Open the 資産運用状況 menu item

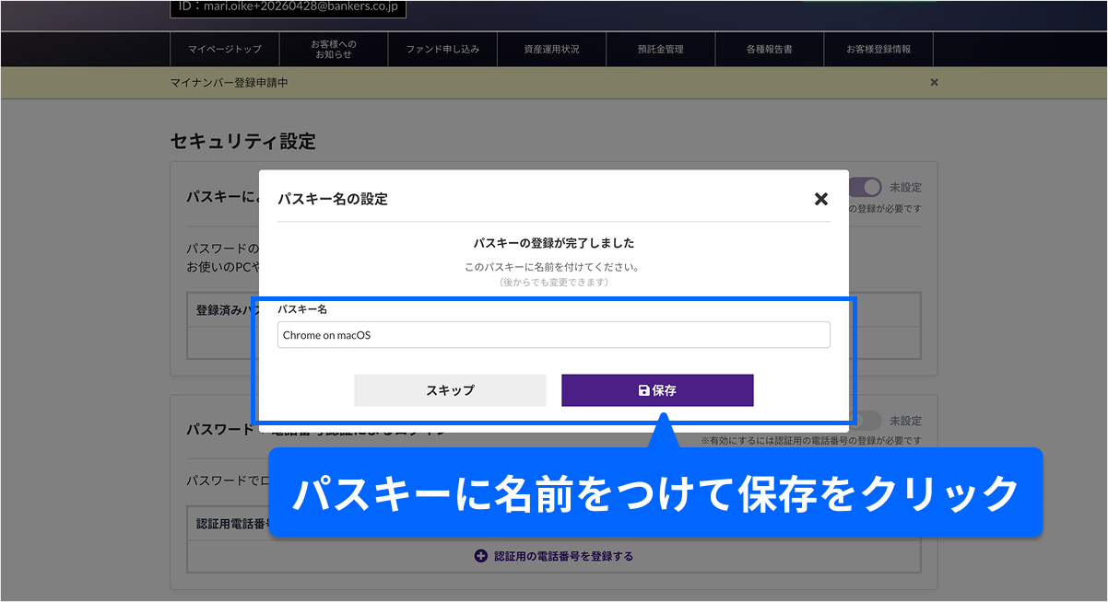551,49
